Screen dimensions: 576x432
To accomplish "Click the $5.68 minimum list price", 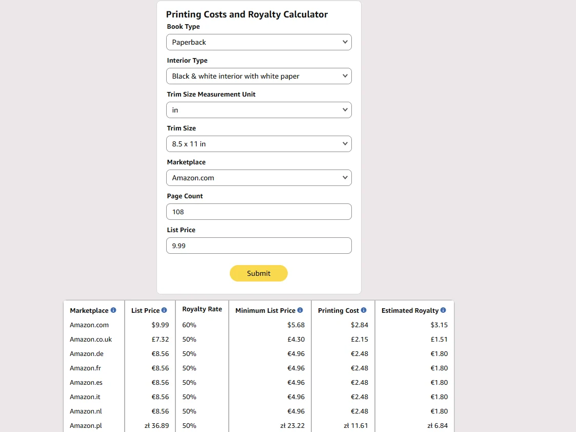I will click(296, 325).
